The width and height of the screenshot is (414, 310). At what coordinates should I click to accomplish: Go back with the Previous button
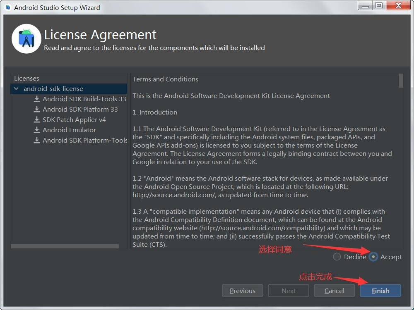243,291
